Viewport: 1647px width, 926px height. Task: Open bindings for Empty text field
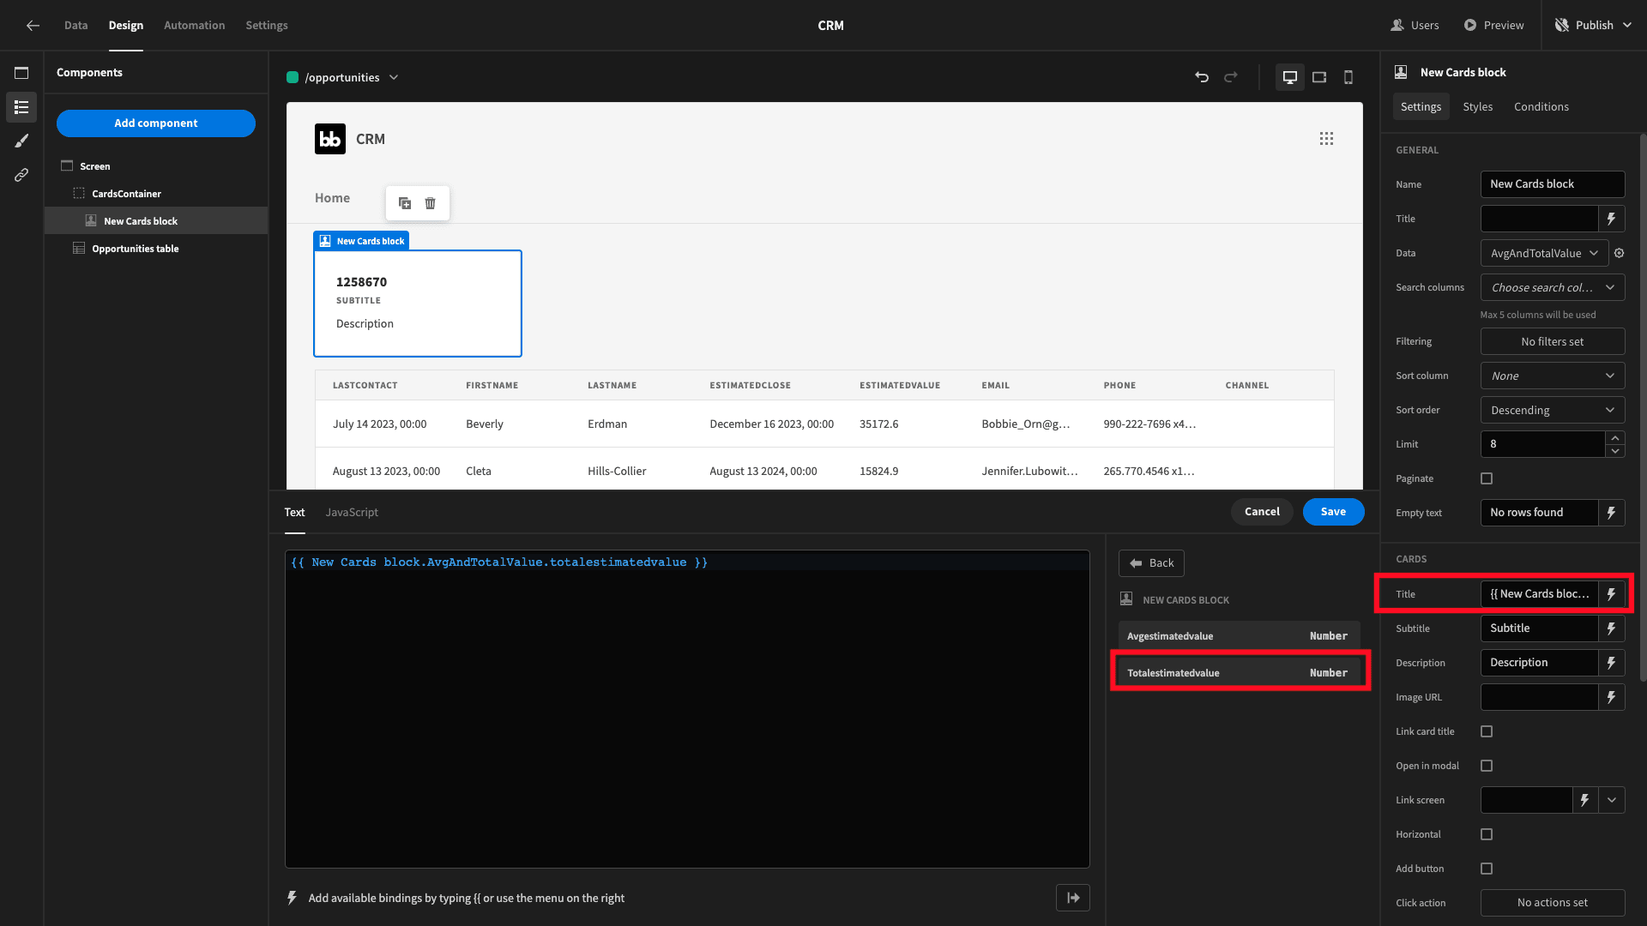[x=1612, y=513]
